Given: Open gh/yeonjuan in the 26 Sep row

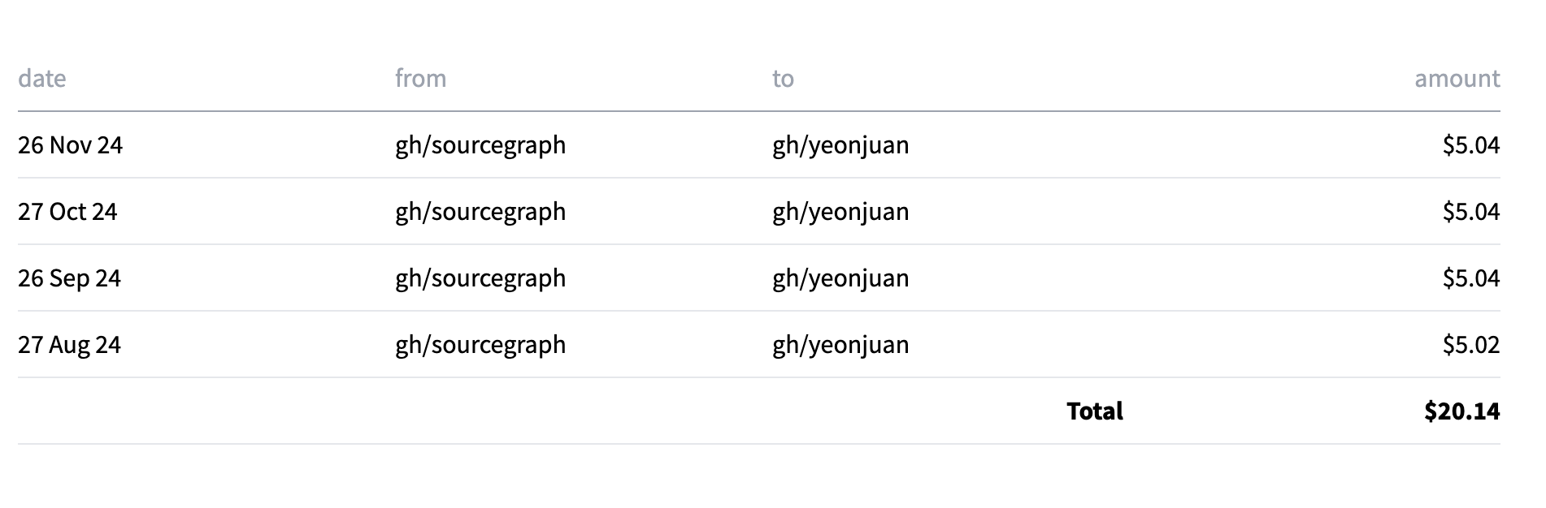Looking at the screenshot, I should [840, 278].
